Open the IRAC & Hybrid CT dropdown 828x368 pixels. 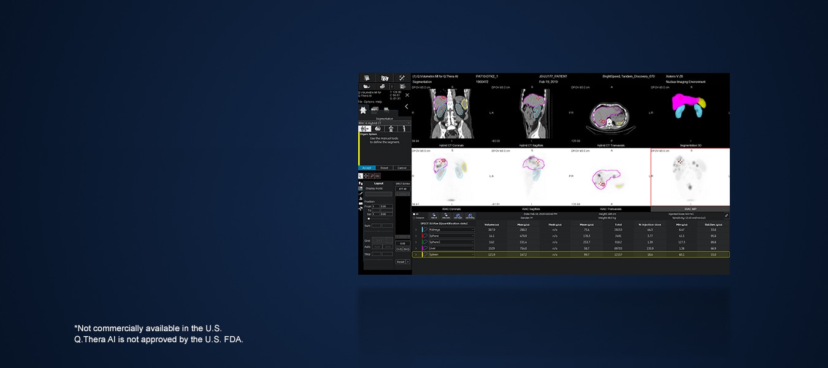point(384,123)
